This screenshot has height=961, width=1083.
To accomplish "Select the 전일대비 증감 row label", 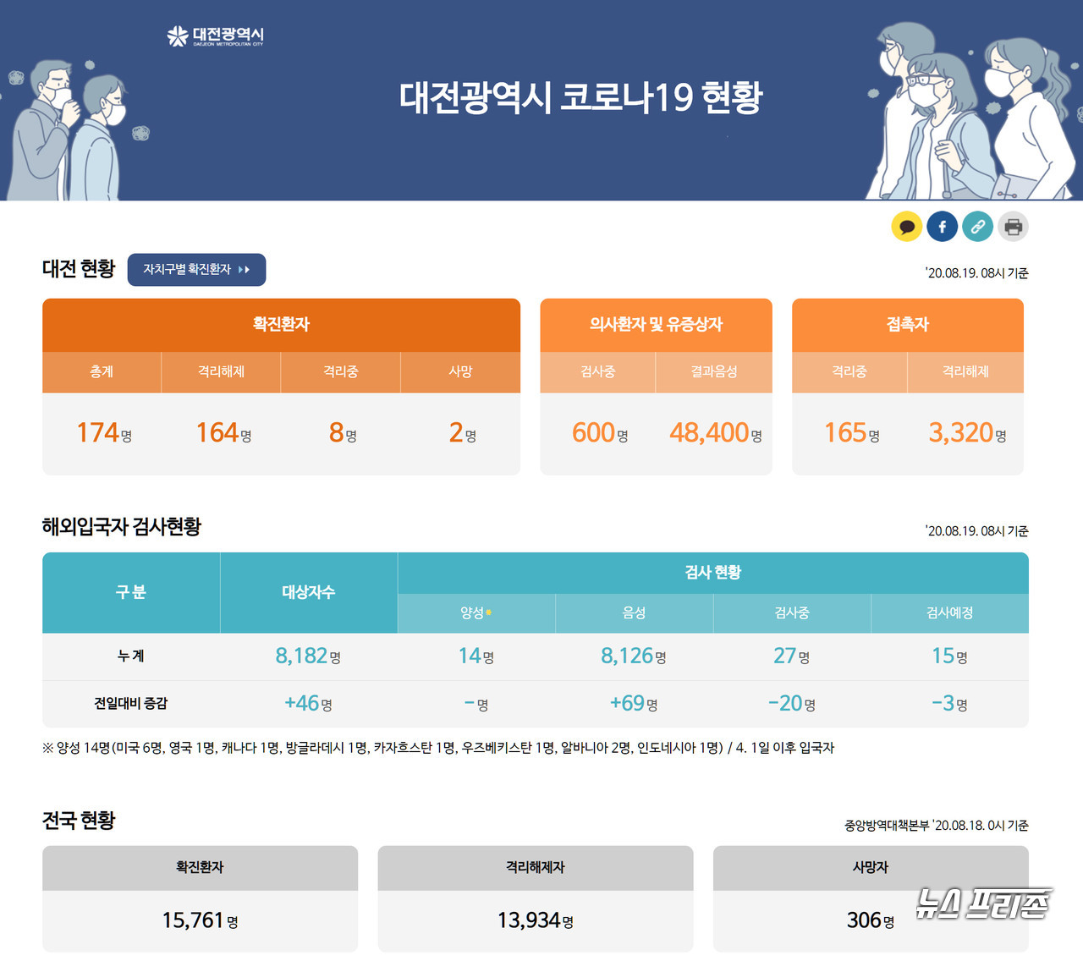I will click(131, 704).
